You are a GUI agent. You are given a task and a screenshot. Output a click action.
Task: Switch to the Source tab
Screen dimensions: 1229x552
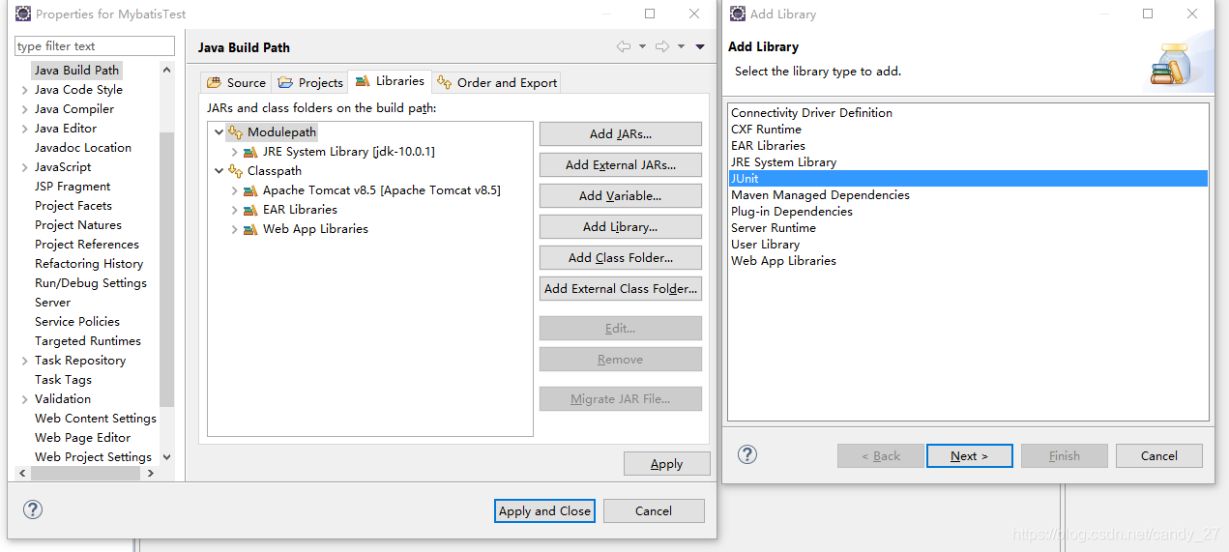[236, 82]
